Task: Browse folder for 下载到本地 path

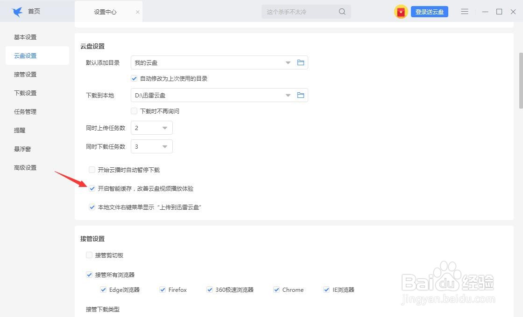Action: (301, 95)
